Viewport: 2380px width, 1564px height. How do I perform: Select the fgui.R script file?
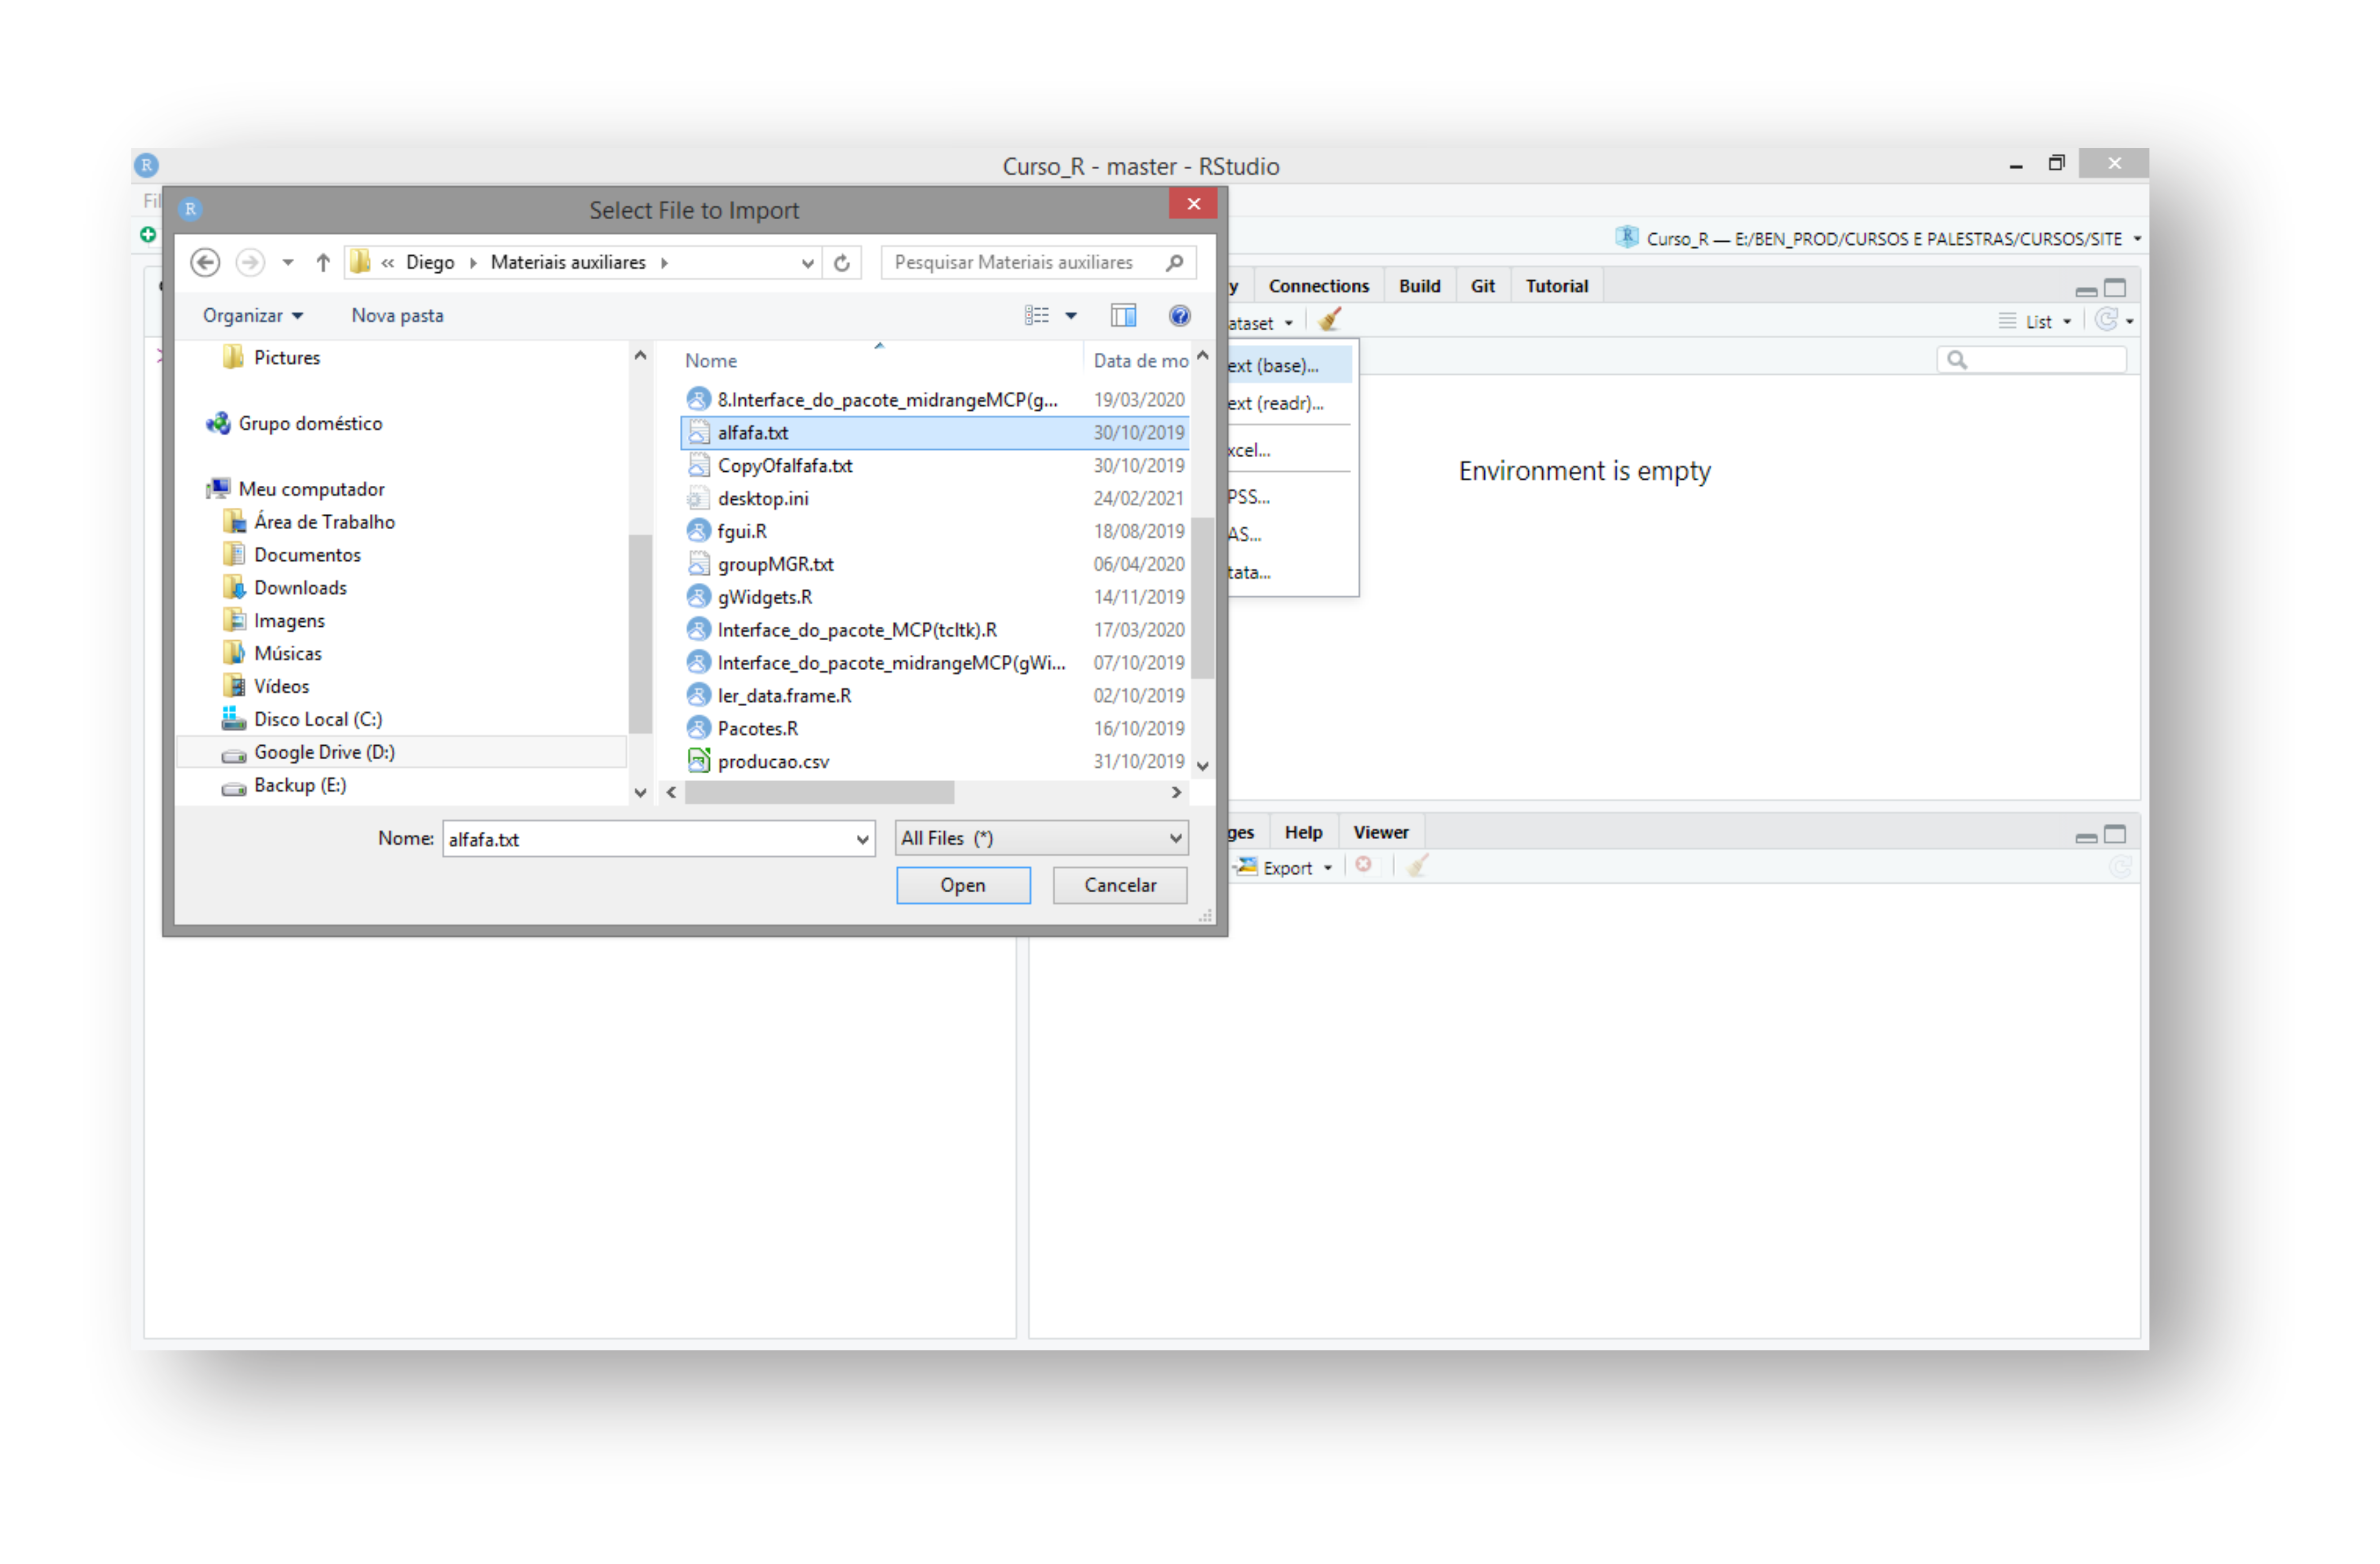pyautogui.click(x=742, y=531)
